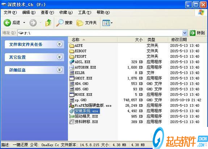Viewport: 208px width, 149px height.
Task: Open the address bar dropdown
Action: (x=184, y=33)
